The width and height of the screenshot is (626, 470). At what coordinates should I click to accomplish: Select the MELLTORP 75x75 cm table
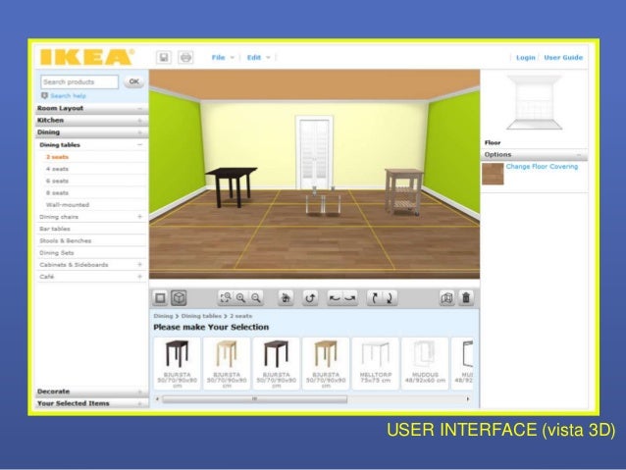click(375, 363)
